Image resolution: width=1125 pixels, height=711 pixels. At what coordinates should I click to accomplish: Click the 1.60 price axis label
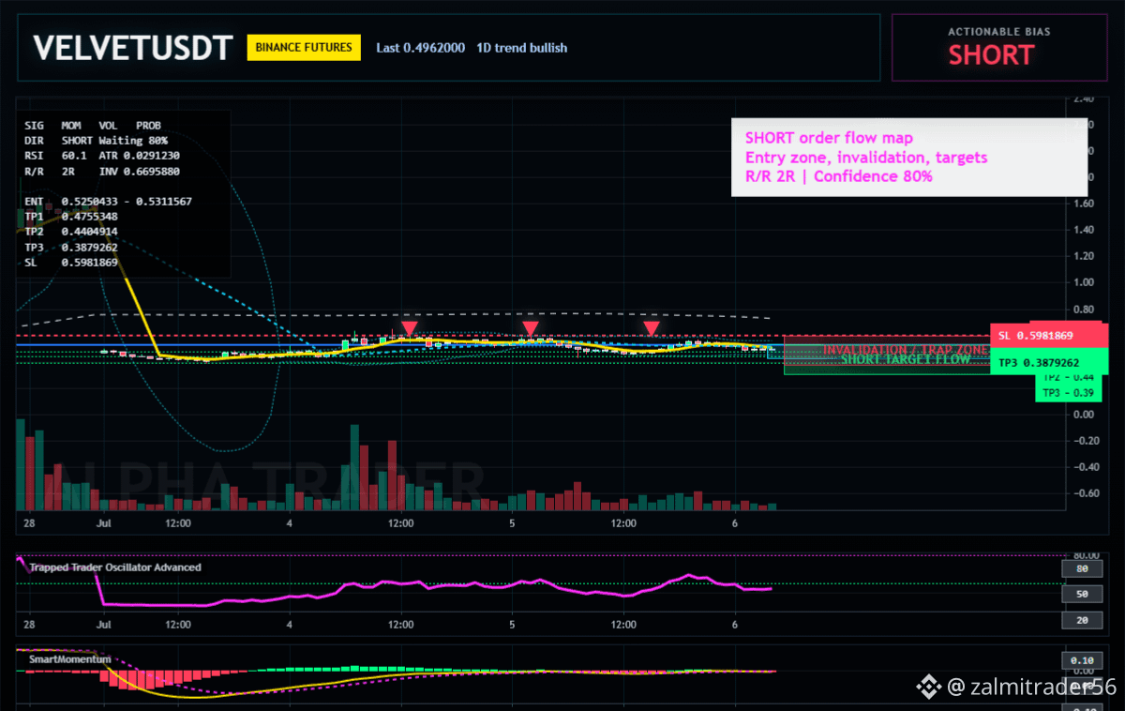(1083, 204)
